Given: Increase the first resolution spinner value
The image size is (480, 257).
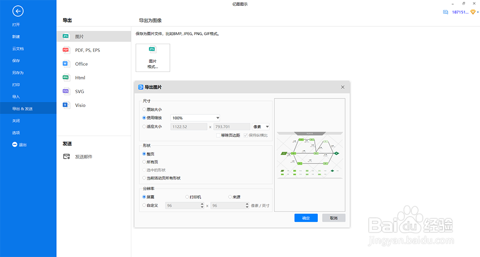Looking at the screenshot, I should 202,204.
